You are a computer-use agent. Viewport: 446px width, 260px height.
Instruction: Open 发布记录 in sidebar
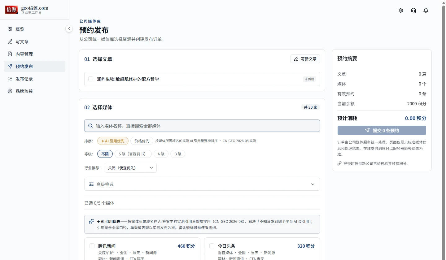tap(34, 79)
